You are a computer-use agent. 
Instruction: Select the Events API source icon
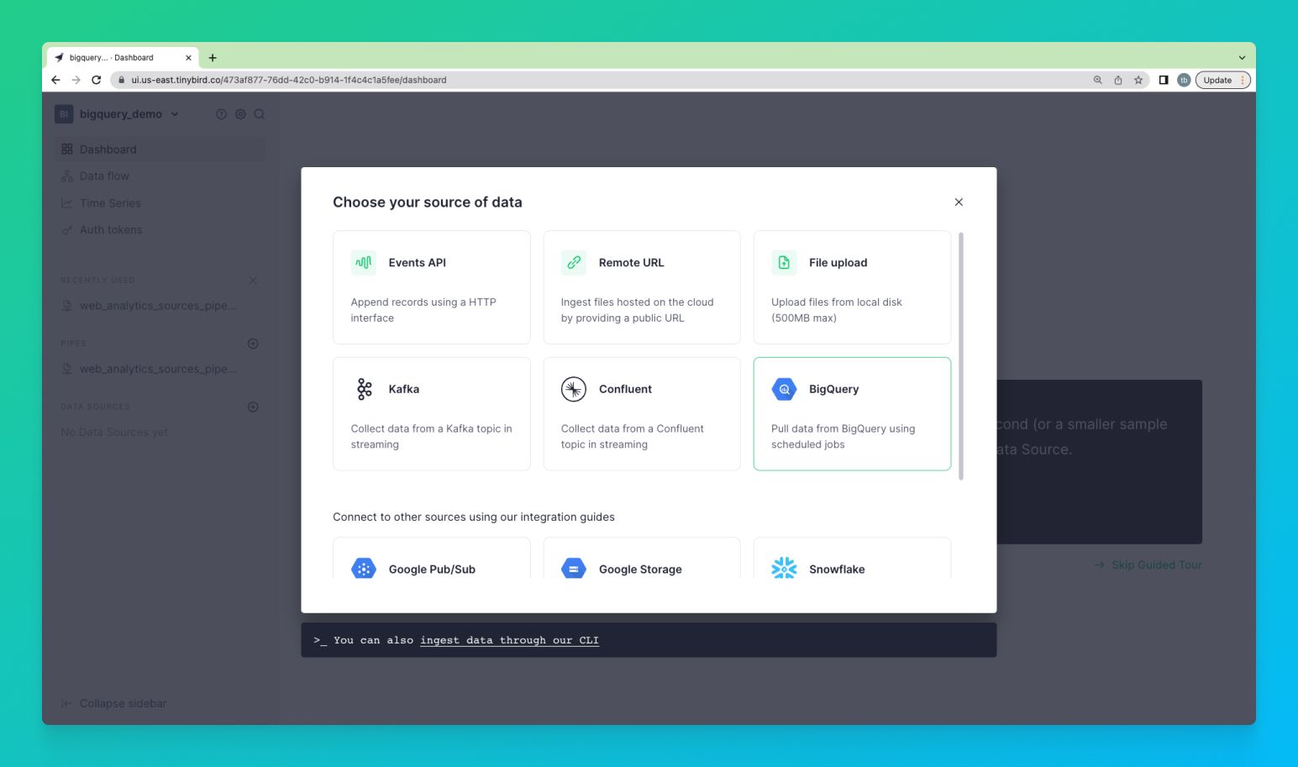[x=364, y=263]
